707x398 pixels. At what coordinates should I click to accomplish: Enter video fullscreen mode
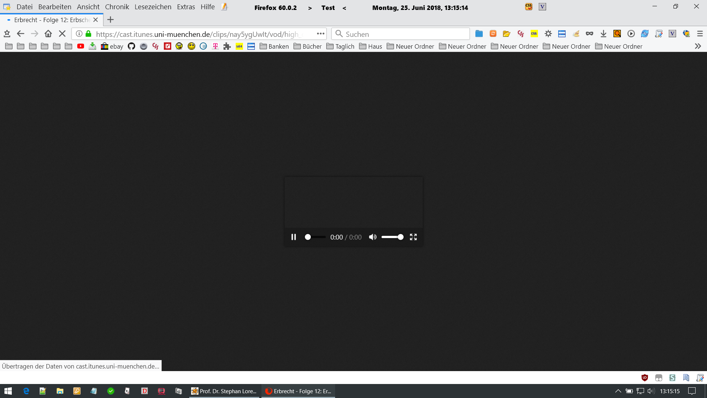413,237
